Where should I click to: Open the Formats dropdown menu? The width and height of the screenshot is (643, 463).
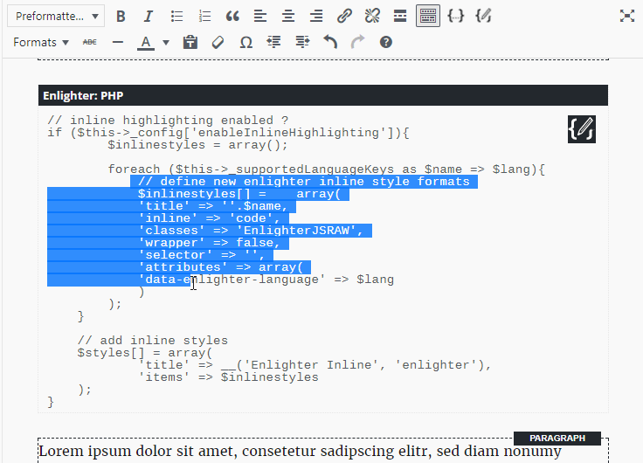pyautogui.click(x=40, y=42)
